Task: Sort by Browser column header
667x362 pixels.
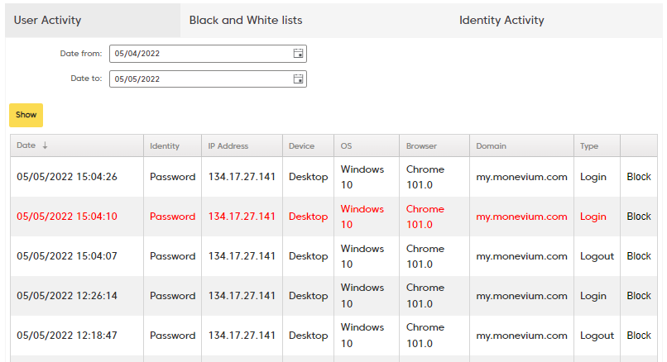Action: tap(434, 145)
